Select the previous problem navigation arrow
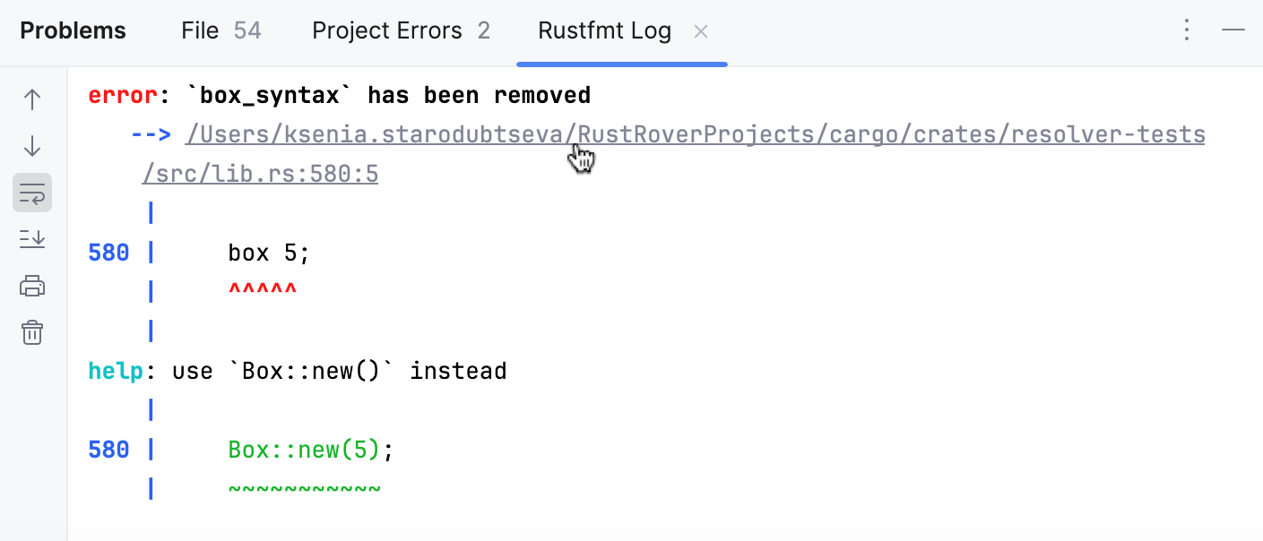Screen dimensions: 1263x541 pos(32,99)
